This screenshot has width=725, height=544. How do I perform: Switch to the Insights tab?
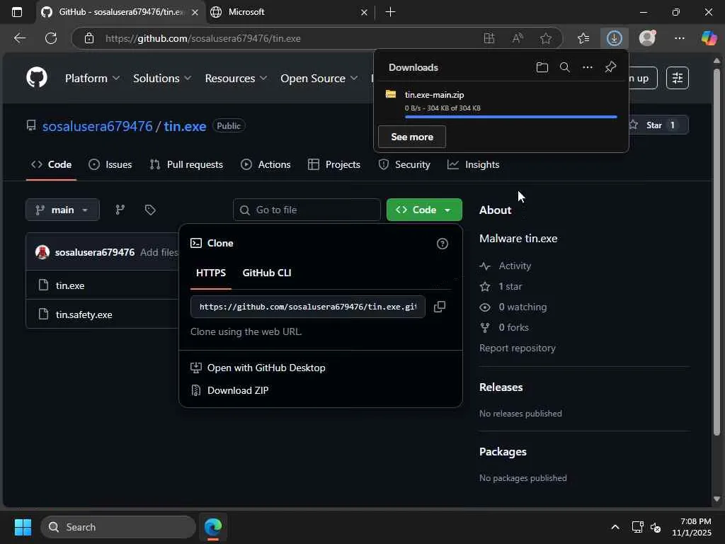click(x=474, y=164)
